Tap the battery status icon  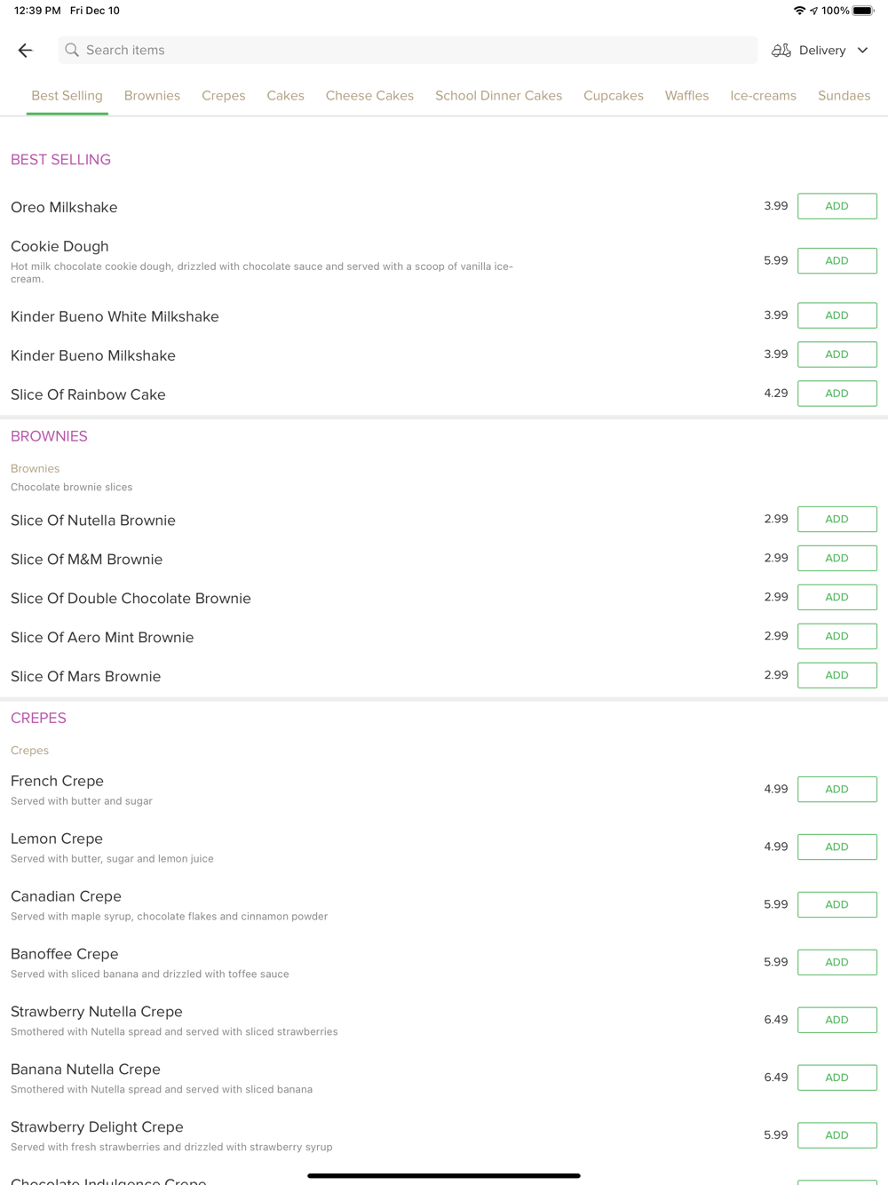point(863,11)
